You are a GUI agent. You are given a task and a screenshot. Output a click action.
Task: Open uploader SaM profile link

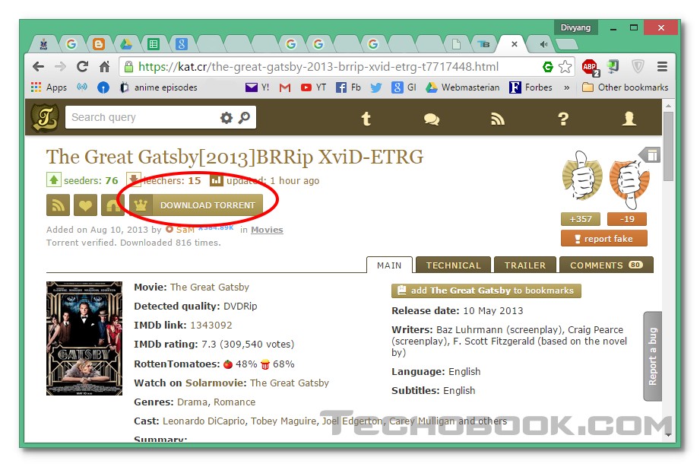click(x=185, y=230)
